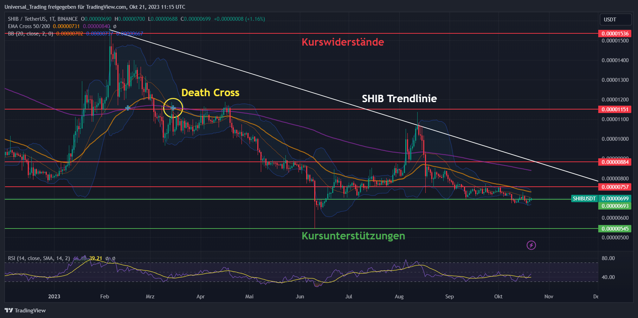Click the SHIBUSDT symbol tag
Image resolution: width=638 pixels, height=318 pixels.
click(x=584, y=199)
